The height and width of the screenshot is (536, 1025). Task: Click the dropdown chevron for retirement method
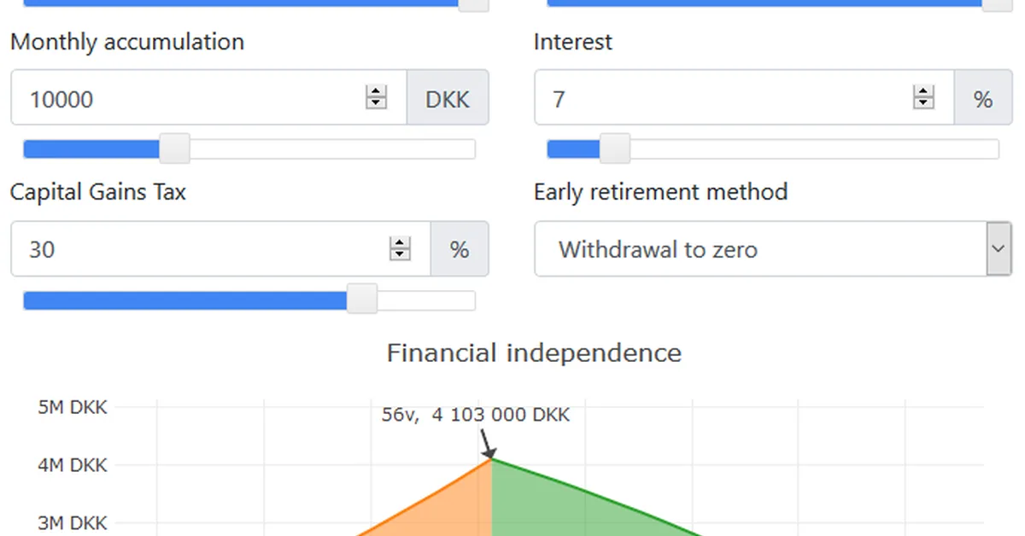998,248
